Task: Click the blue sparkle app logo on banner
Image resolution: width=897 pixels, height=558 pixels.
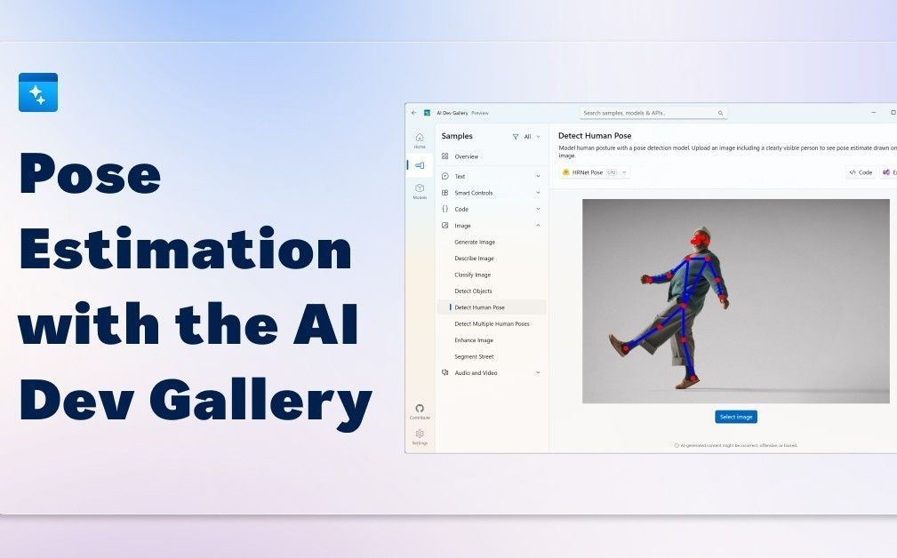Action: 38,92
